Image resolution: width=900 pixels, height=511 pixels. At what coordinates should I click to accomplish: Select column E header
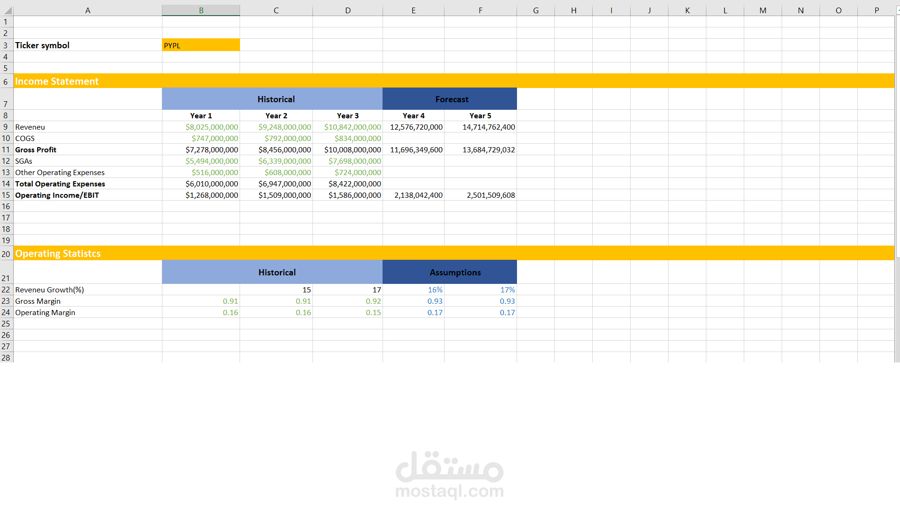pyautogui.click(x=413, y=10)
